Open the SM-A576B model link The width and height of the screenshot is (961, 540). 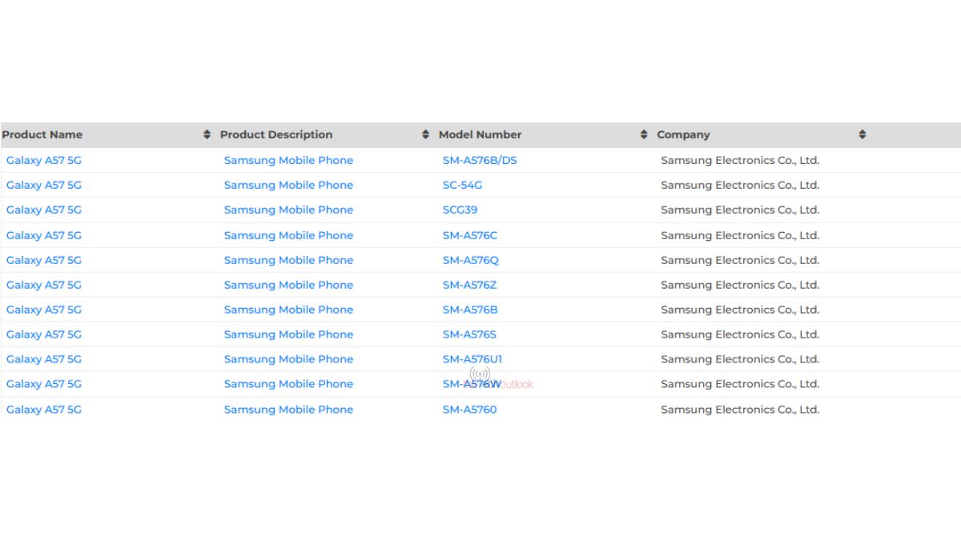coord(468,310)
